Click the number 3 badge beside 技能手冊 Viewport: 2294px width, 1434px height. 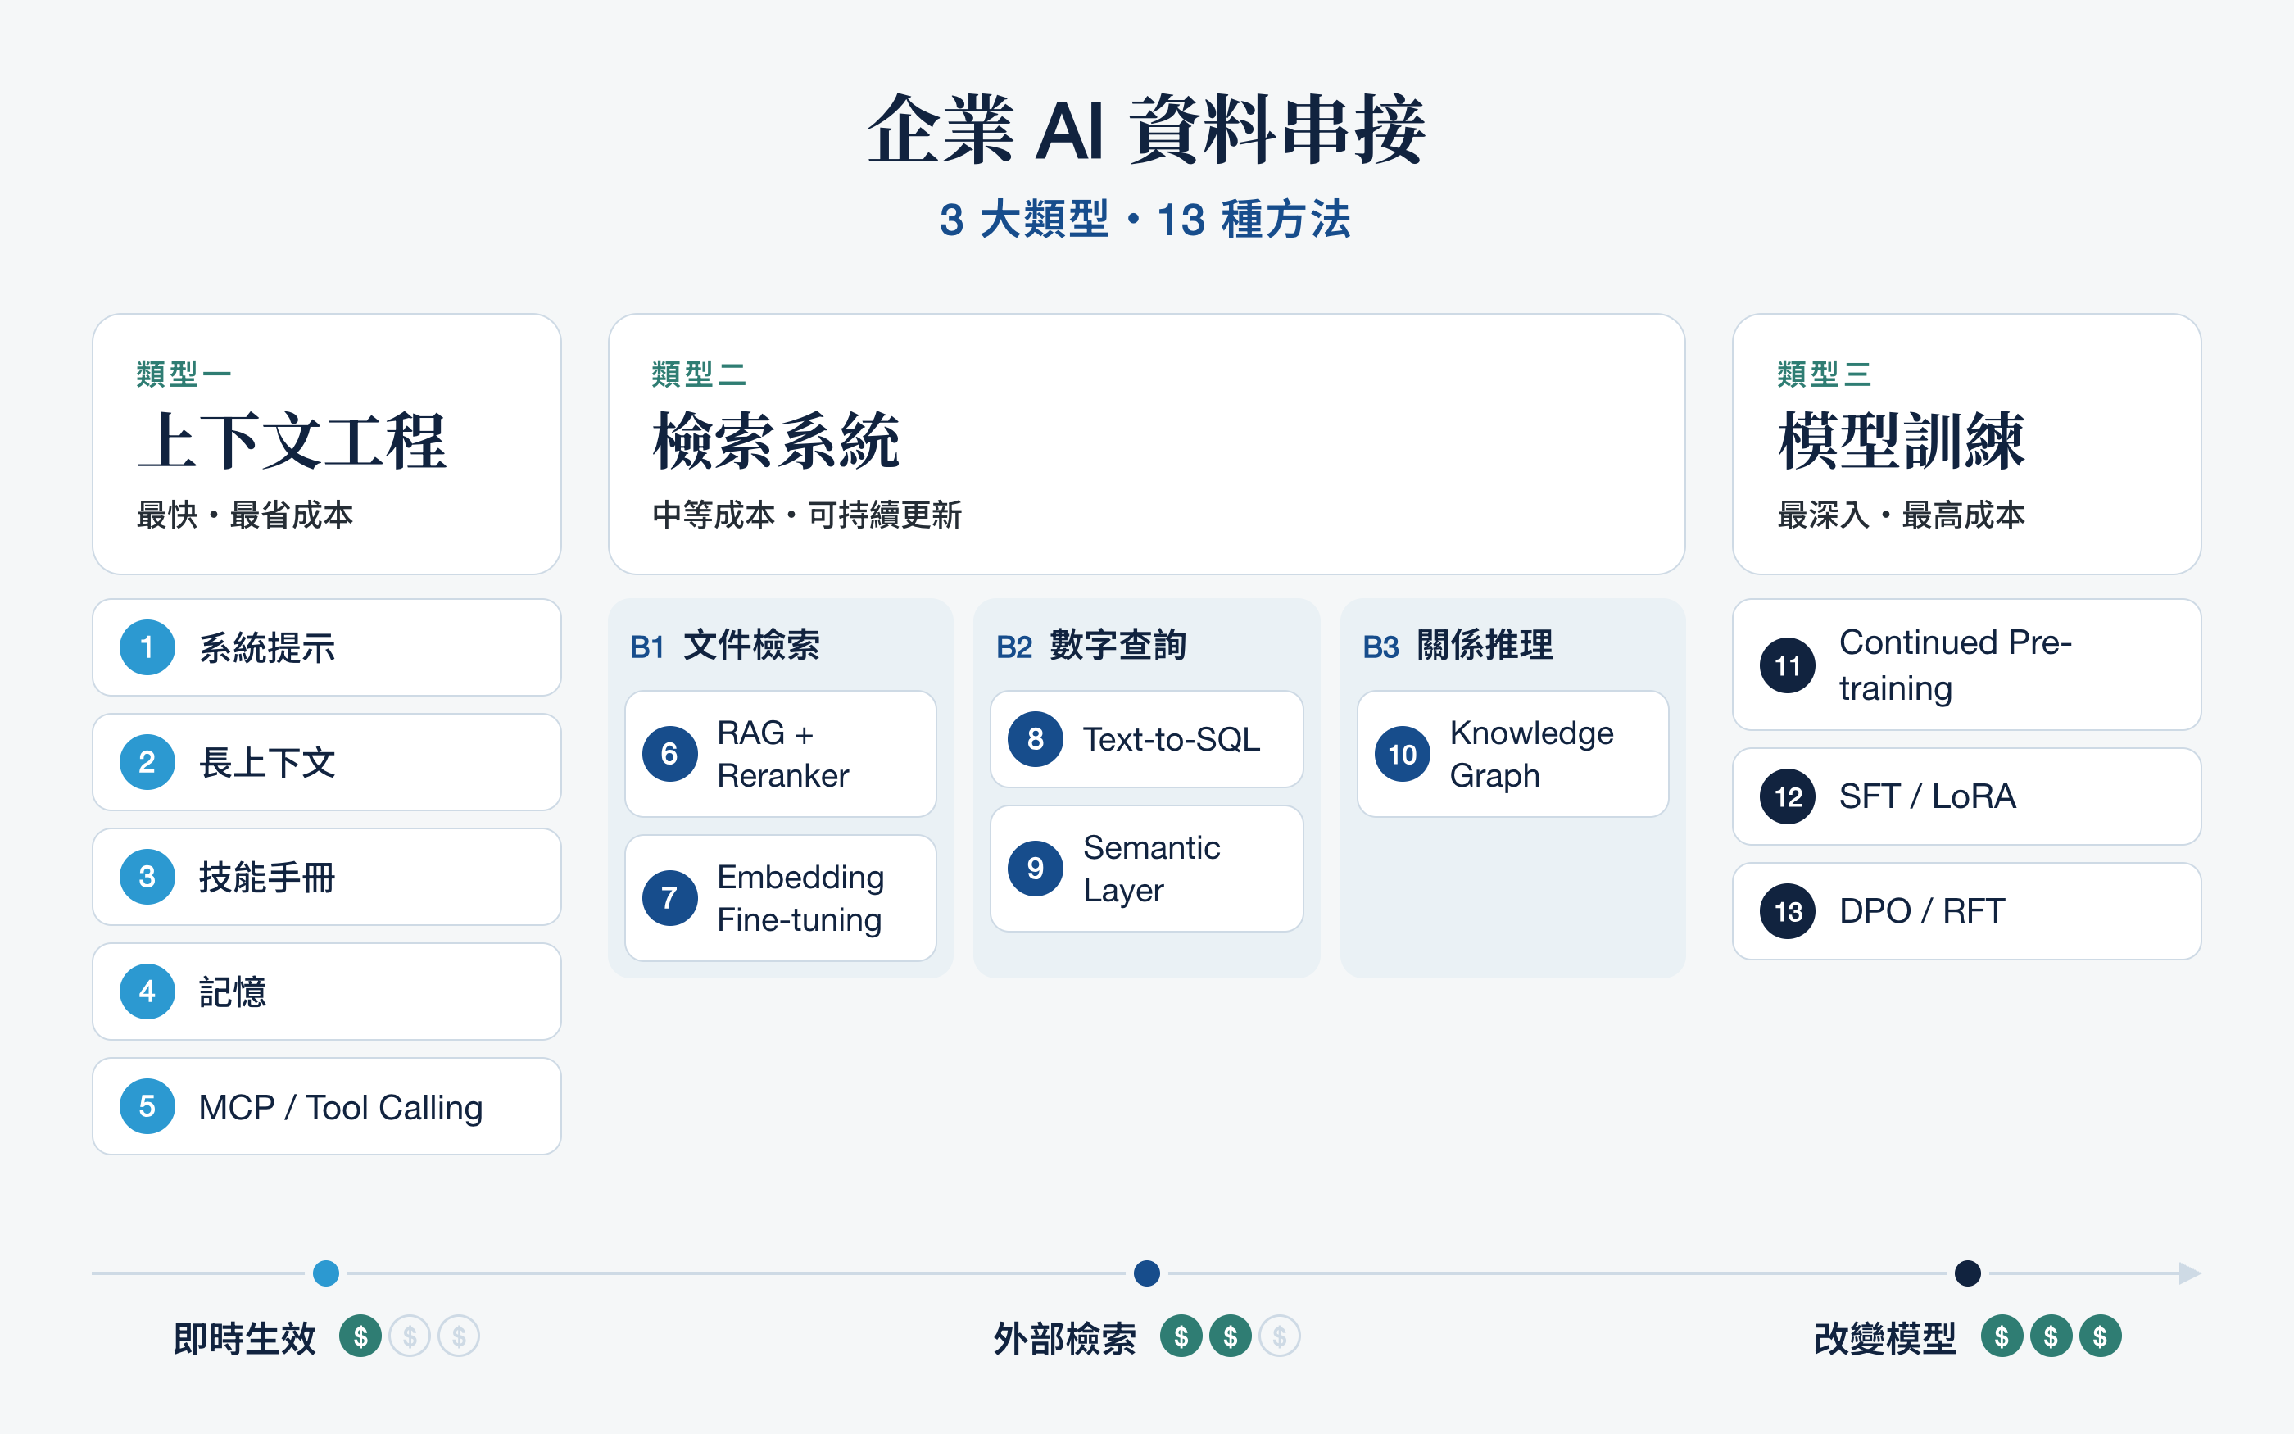pyautogui.click(x=147, y=878)
